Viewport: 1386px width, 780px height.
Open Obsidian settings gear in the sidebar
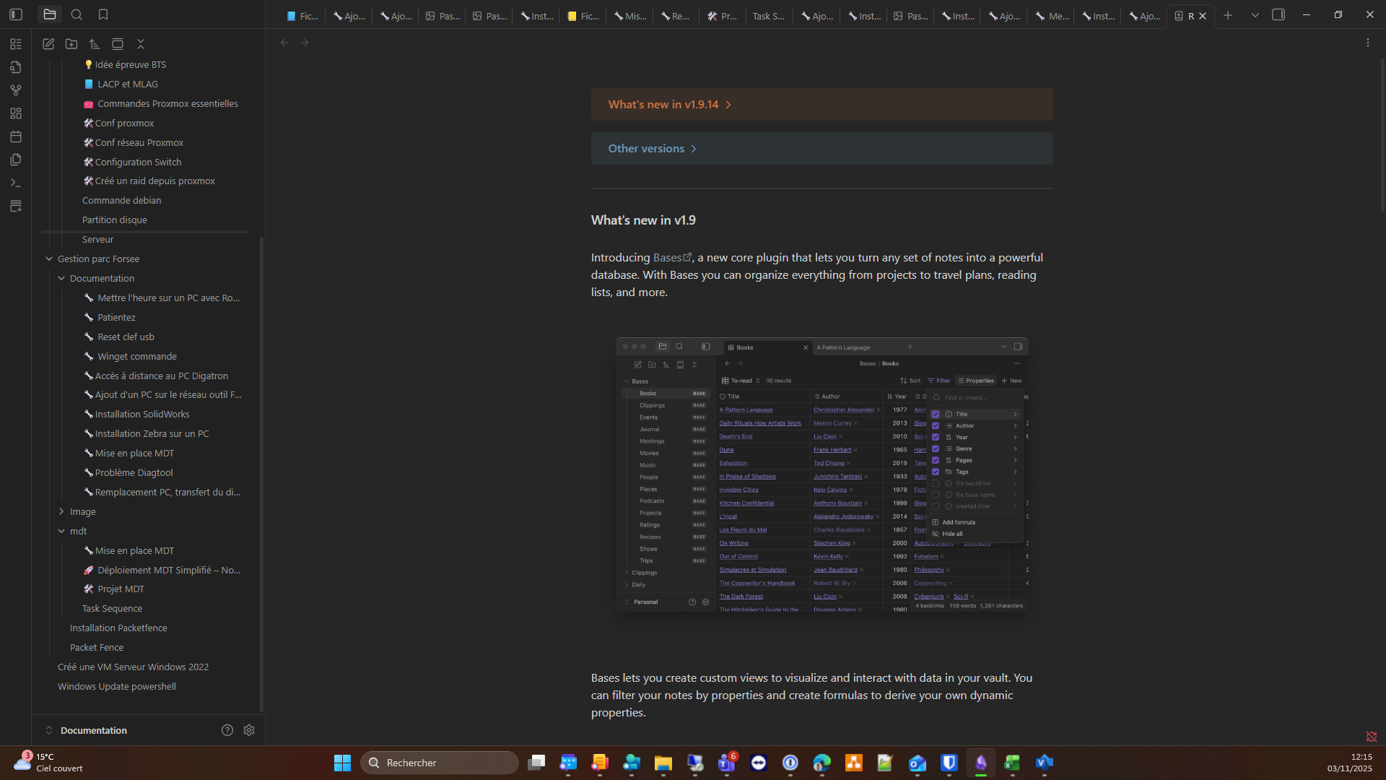click(249, 730)
